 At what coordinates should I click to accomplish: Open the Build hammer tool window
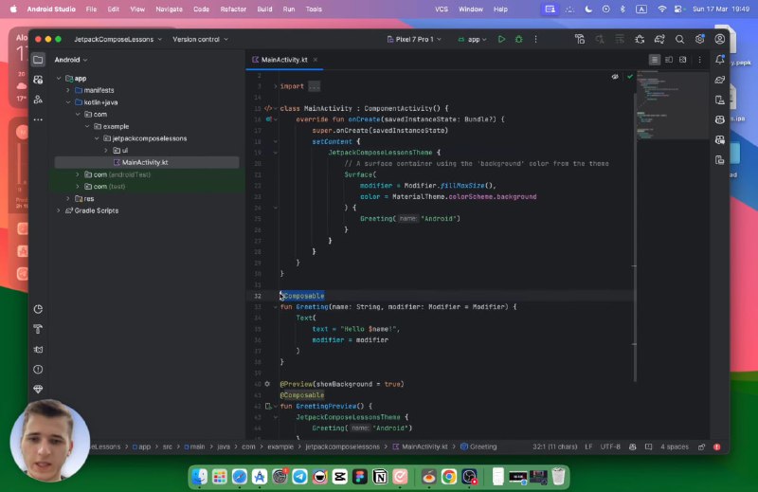click(38, 329)
